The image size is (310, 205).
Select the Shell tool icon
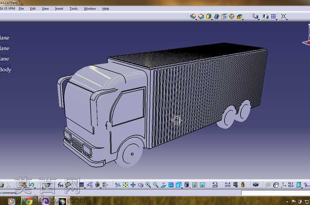[217, 16]
